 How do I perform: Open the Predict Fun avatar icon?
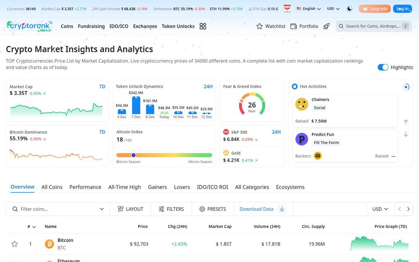coord(302,139)
